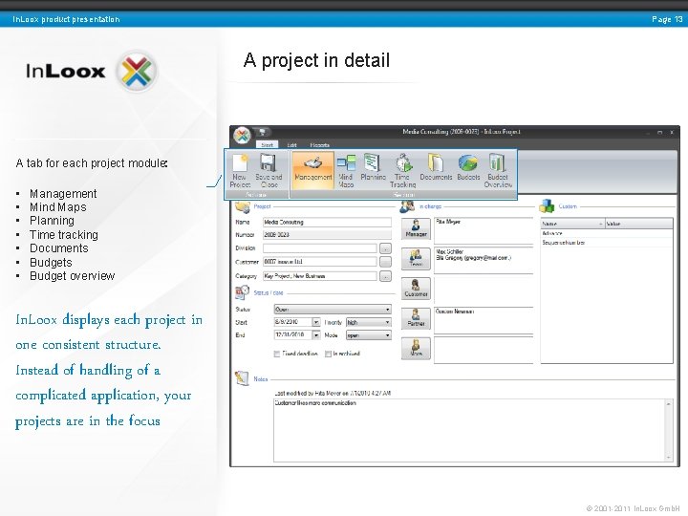
Task: Click the Manager button
Action: click(x=416, y=228)
